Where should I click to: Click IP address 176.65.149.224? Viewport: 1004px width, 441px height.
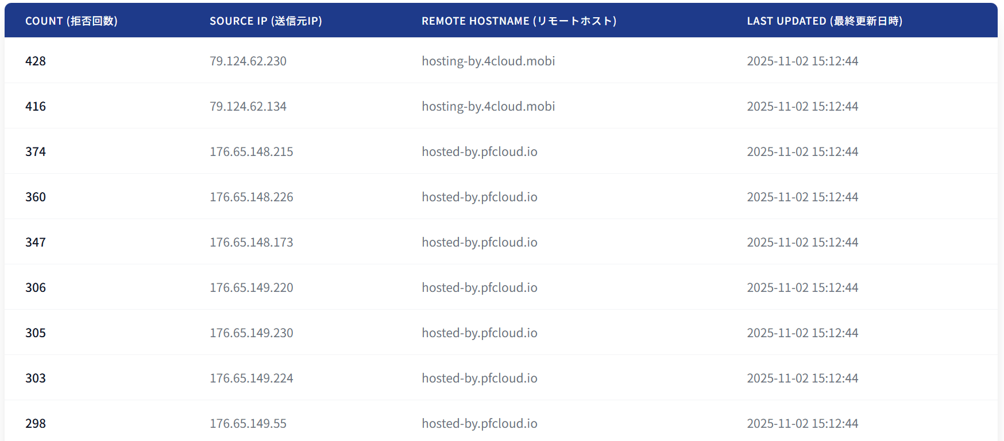click(252, 378)
